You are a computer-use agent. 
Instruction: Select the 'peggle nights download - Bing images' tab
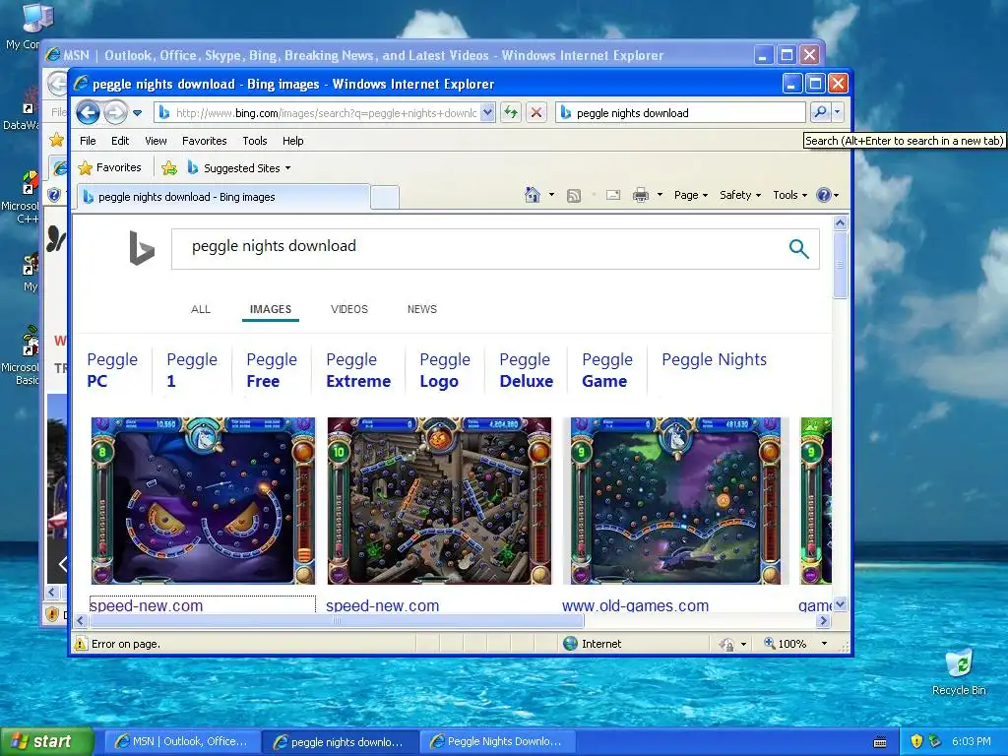pyautogui.click(x=223, y=197)
